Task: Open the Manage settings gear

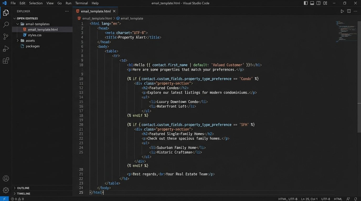Action: 6,190
